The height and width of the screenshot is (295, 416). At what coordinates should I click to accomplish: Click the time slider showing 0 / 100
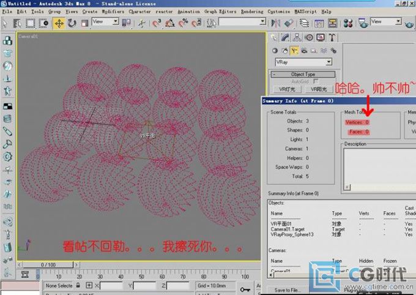(48, 265)
